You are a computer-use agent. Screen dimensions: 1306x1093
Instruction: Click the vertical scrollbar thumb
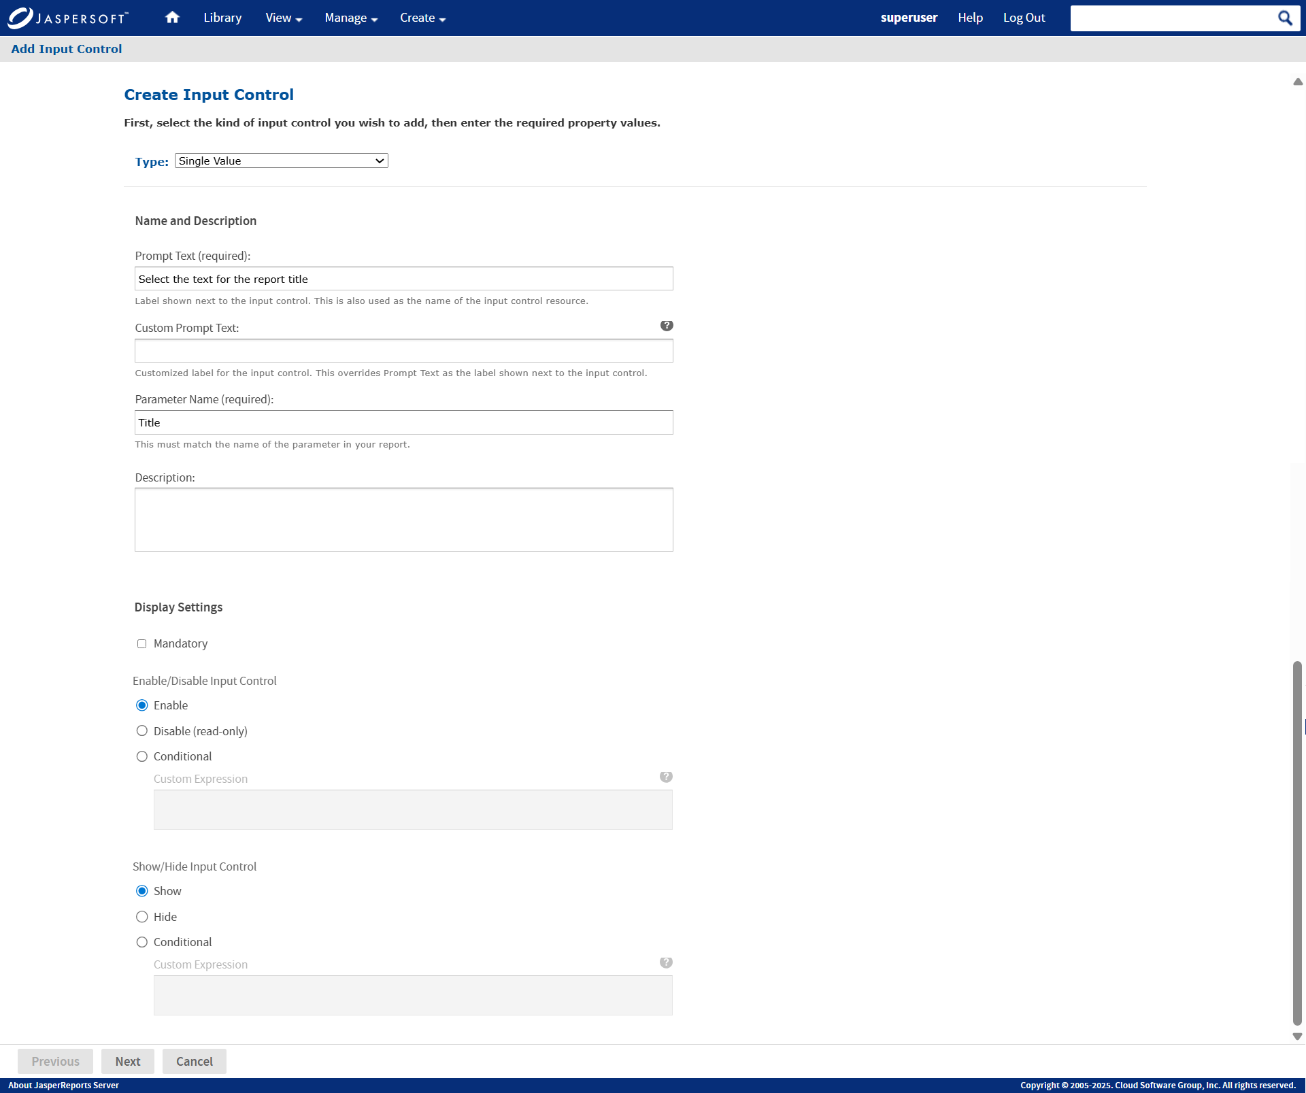1298,842
